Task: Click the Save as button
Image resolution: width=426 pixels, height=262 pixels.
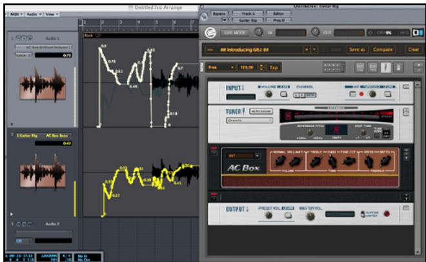Action: tap(357, 50)
